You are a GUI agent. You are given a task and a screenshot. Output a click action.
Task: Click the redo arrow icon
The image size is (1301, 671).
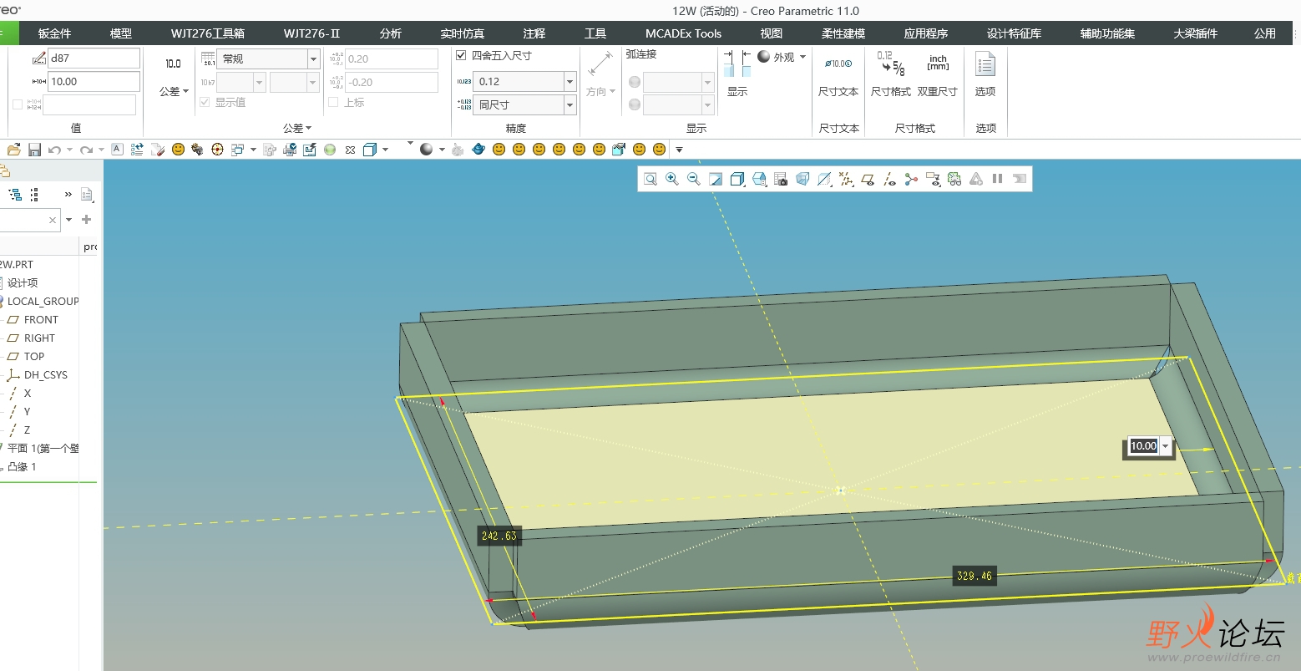(x=86, y=150)
